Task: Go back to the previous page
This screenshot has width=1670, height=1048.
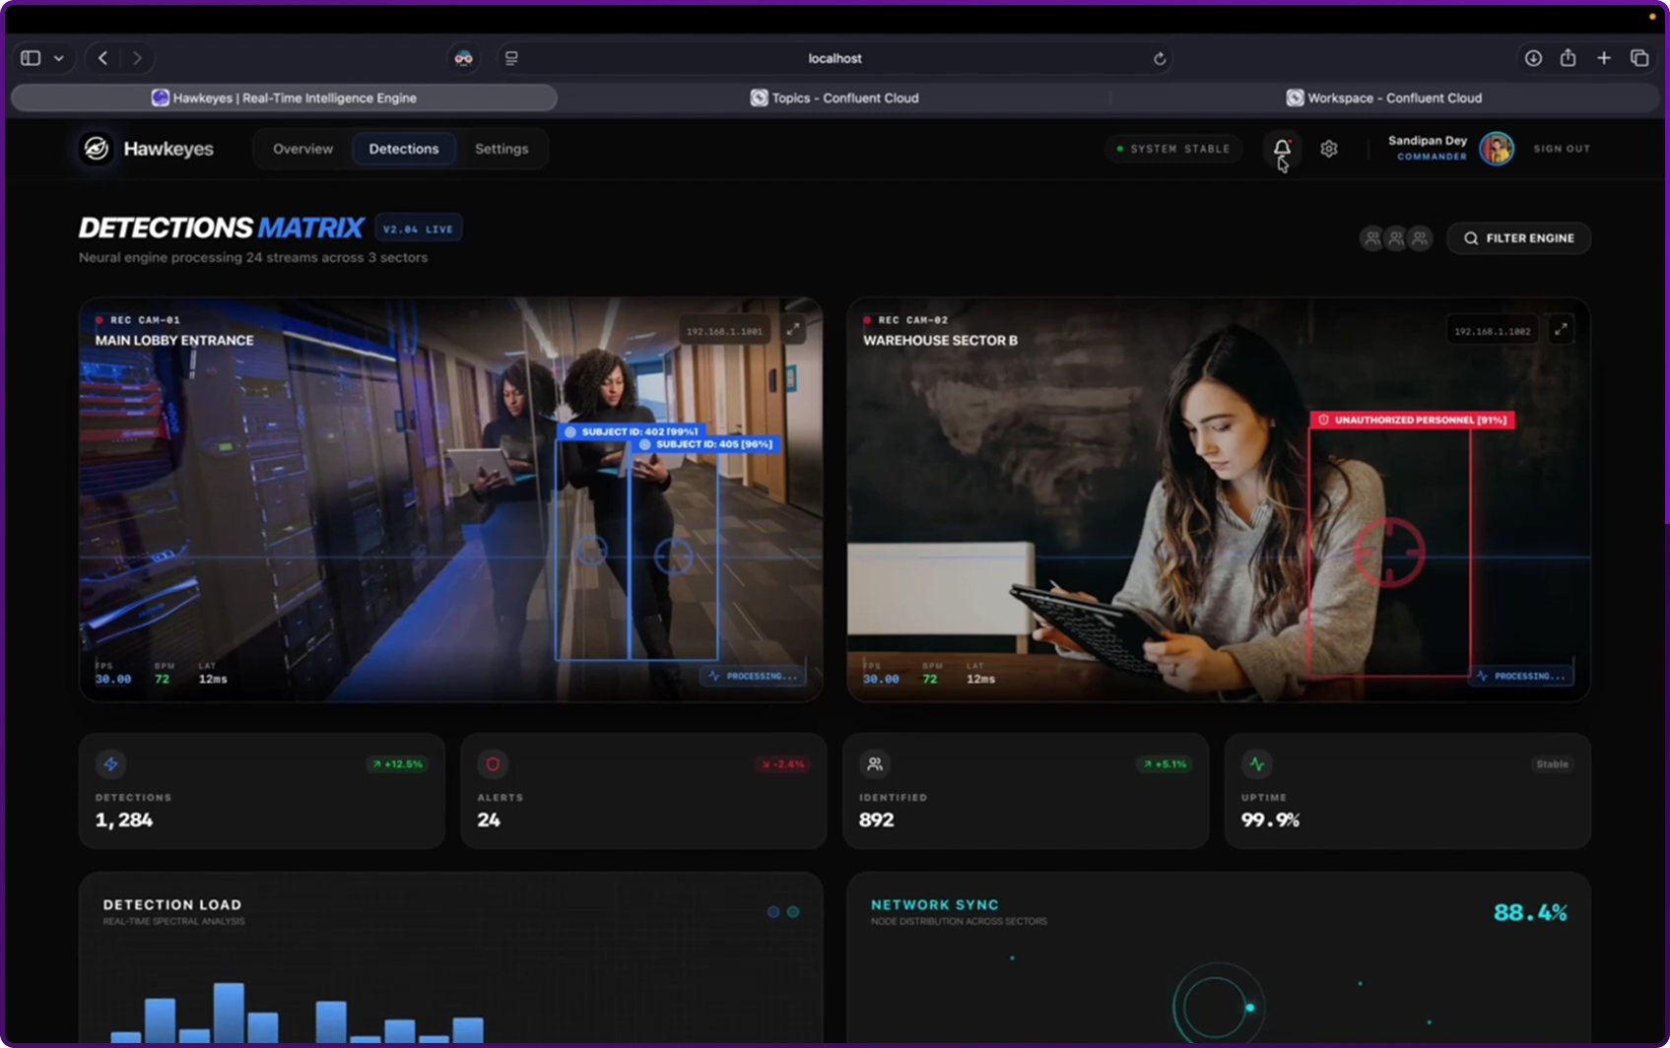Action: [x=103, y=58]
